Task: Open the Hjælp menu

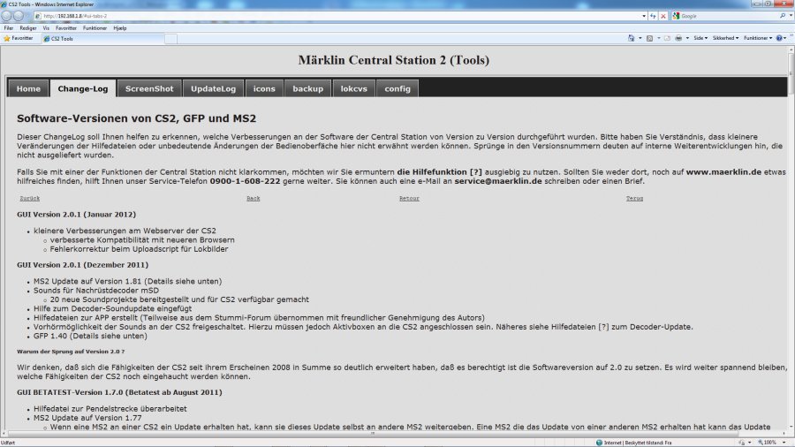Action: (120, 28)
